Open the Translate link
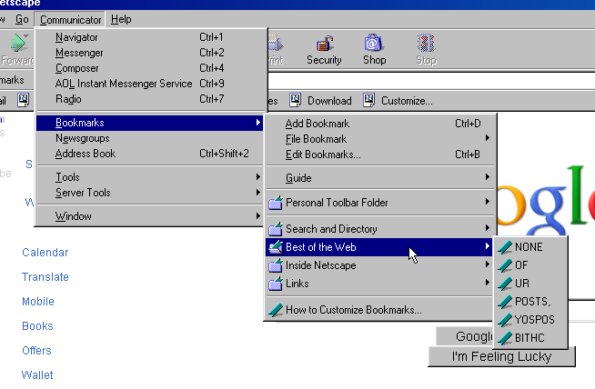This screenshot has height=389, width=595. coord(45,277)
